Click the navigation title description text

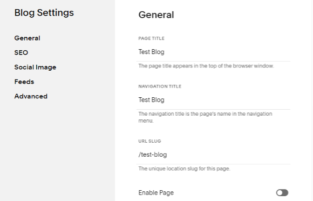(x=205, y=117)
